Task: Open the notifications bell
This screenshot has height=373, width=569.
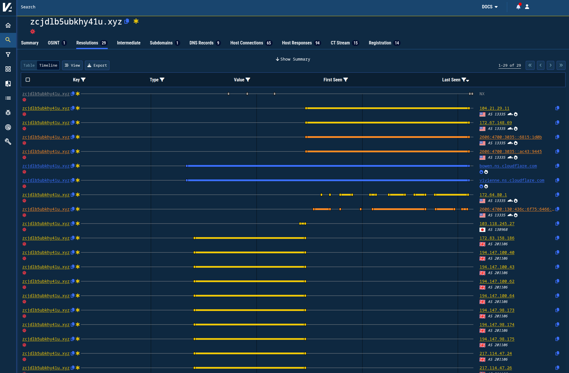Action: coord(518,7)
